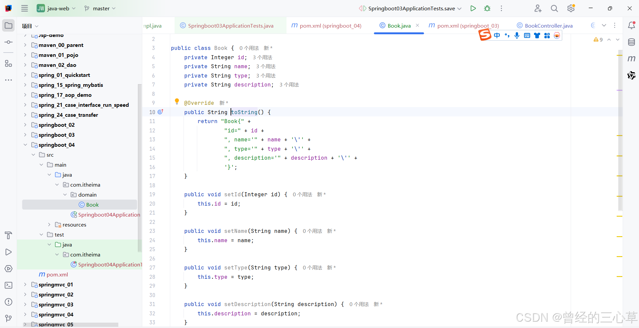
Task: Debug the current run configuration
Action: [487, 8]
